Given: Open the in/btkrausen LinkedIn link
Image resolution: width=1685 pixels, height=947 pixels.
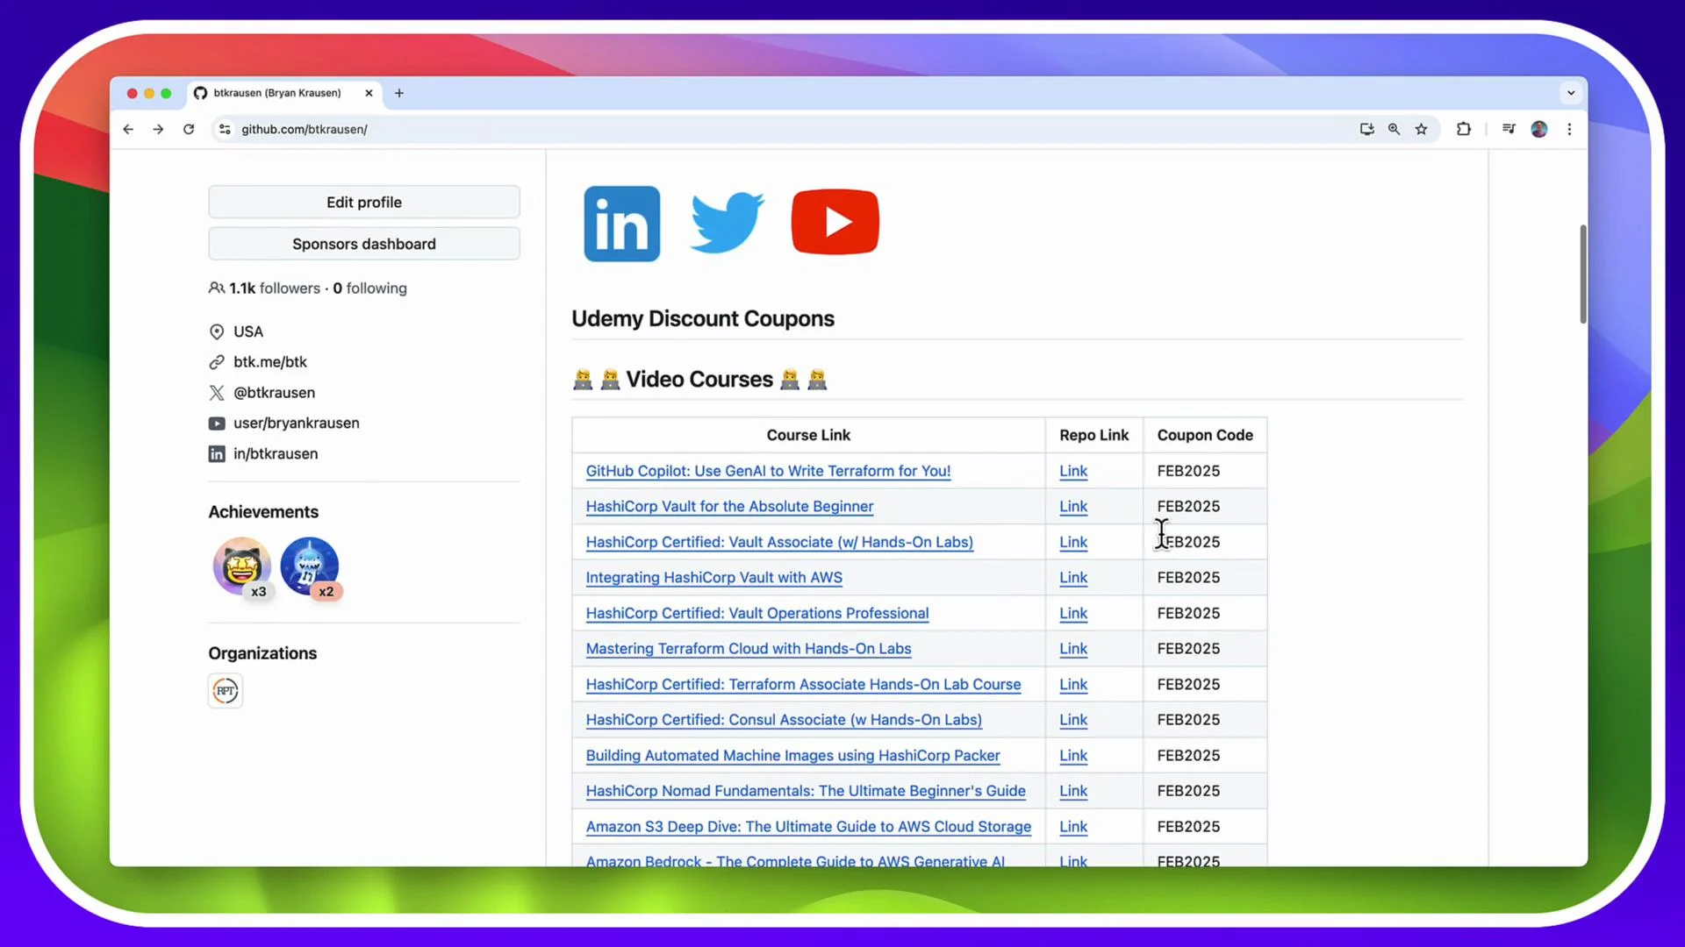Looking at the screenshot, I should pos(276,453).
